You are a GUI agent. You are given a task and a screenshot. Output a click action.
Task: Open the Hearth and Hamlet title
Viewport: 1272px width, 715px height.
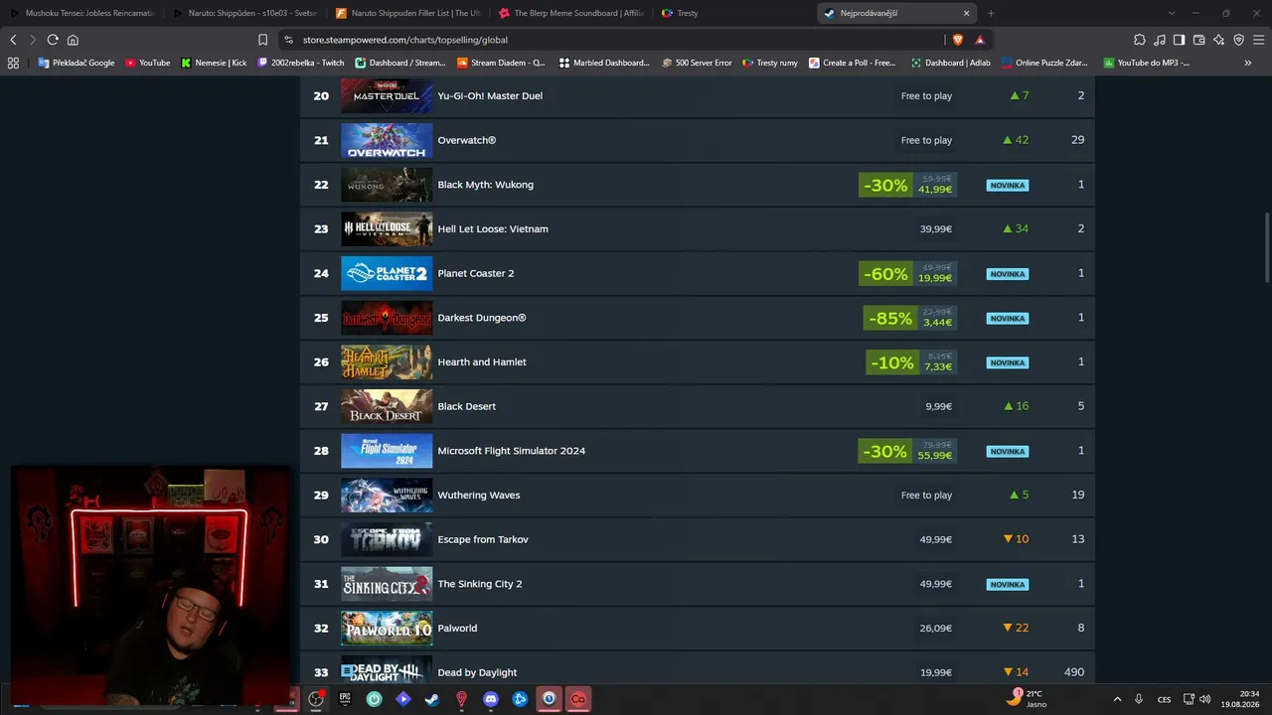(482, 362)
